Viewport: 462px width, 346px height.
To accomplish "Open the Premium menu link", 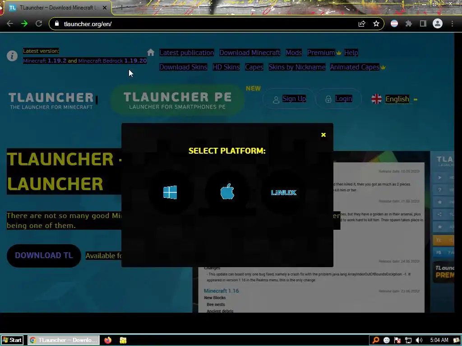I will [321, 53].
